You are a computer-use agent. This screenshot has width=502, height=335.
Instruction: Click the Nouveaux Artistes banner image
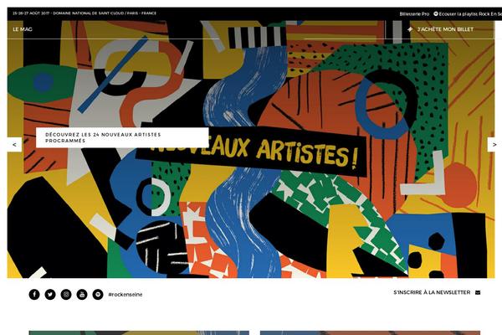click(251, 151)
